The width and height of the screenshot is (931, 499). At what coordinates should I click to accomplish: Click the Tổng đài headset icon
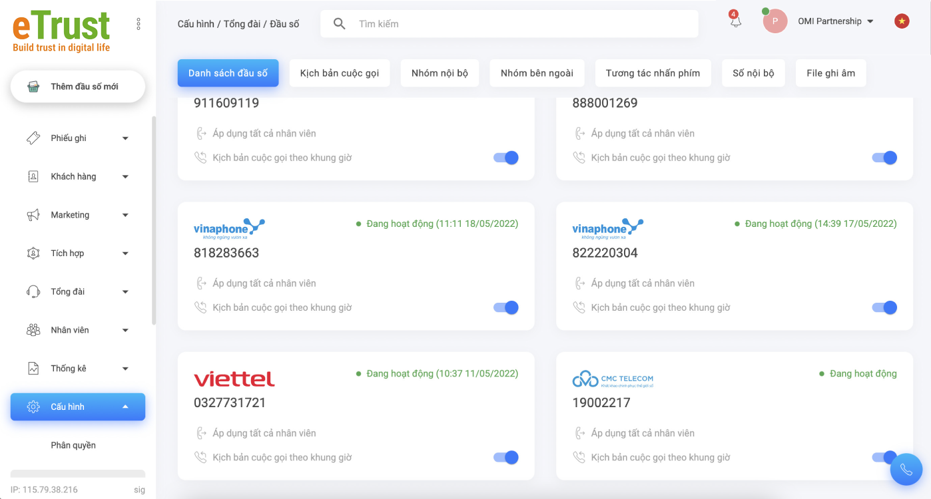coord(33,291)
